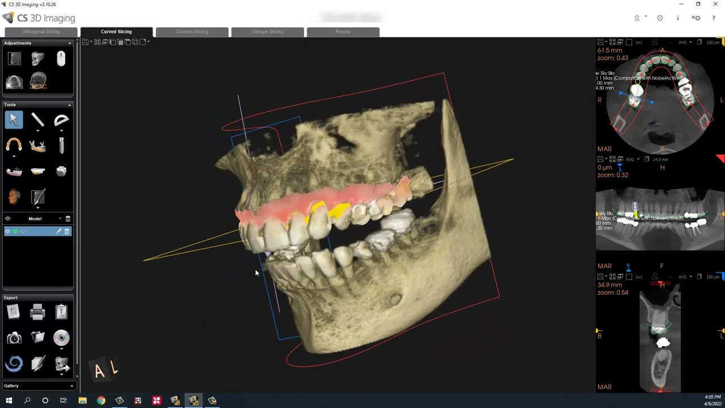
Task: Toggle the MAR label in cross-section view
Action: tap(604, 387)
